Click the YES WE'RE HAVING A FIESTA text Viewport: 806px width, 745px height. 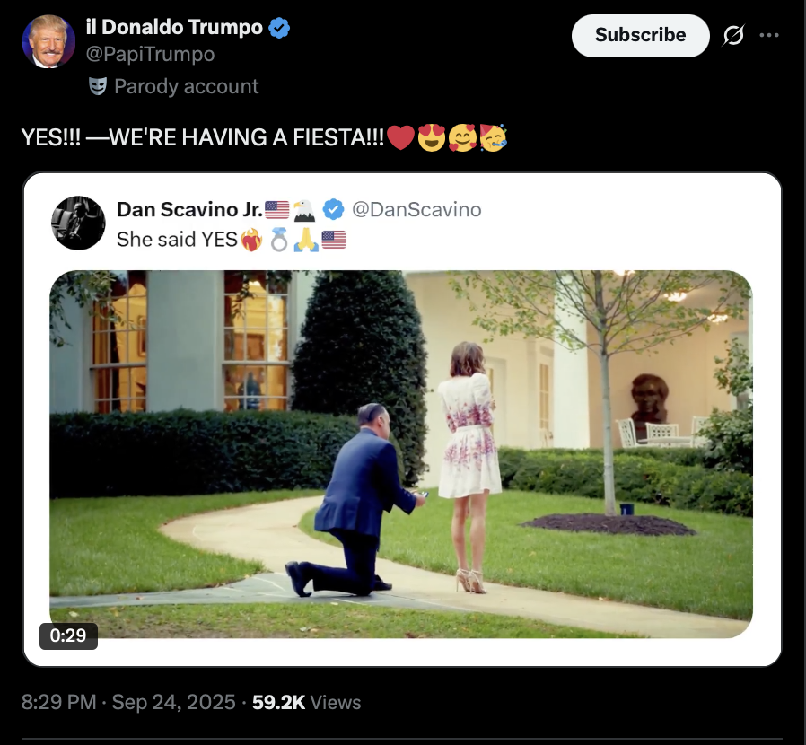pyautogui.click(x=203, y=137)
